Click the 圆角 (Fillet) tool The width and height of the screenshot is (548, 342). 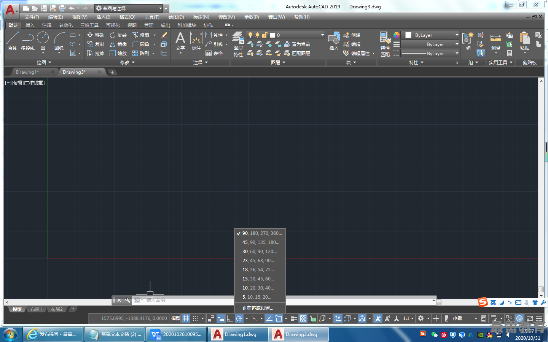tap(141, 44)
